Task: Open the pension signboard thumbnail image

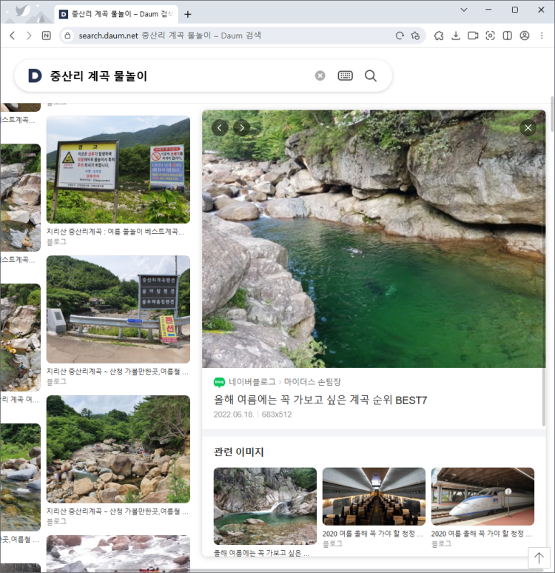Action: tap(118, 309)
